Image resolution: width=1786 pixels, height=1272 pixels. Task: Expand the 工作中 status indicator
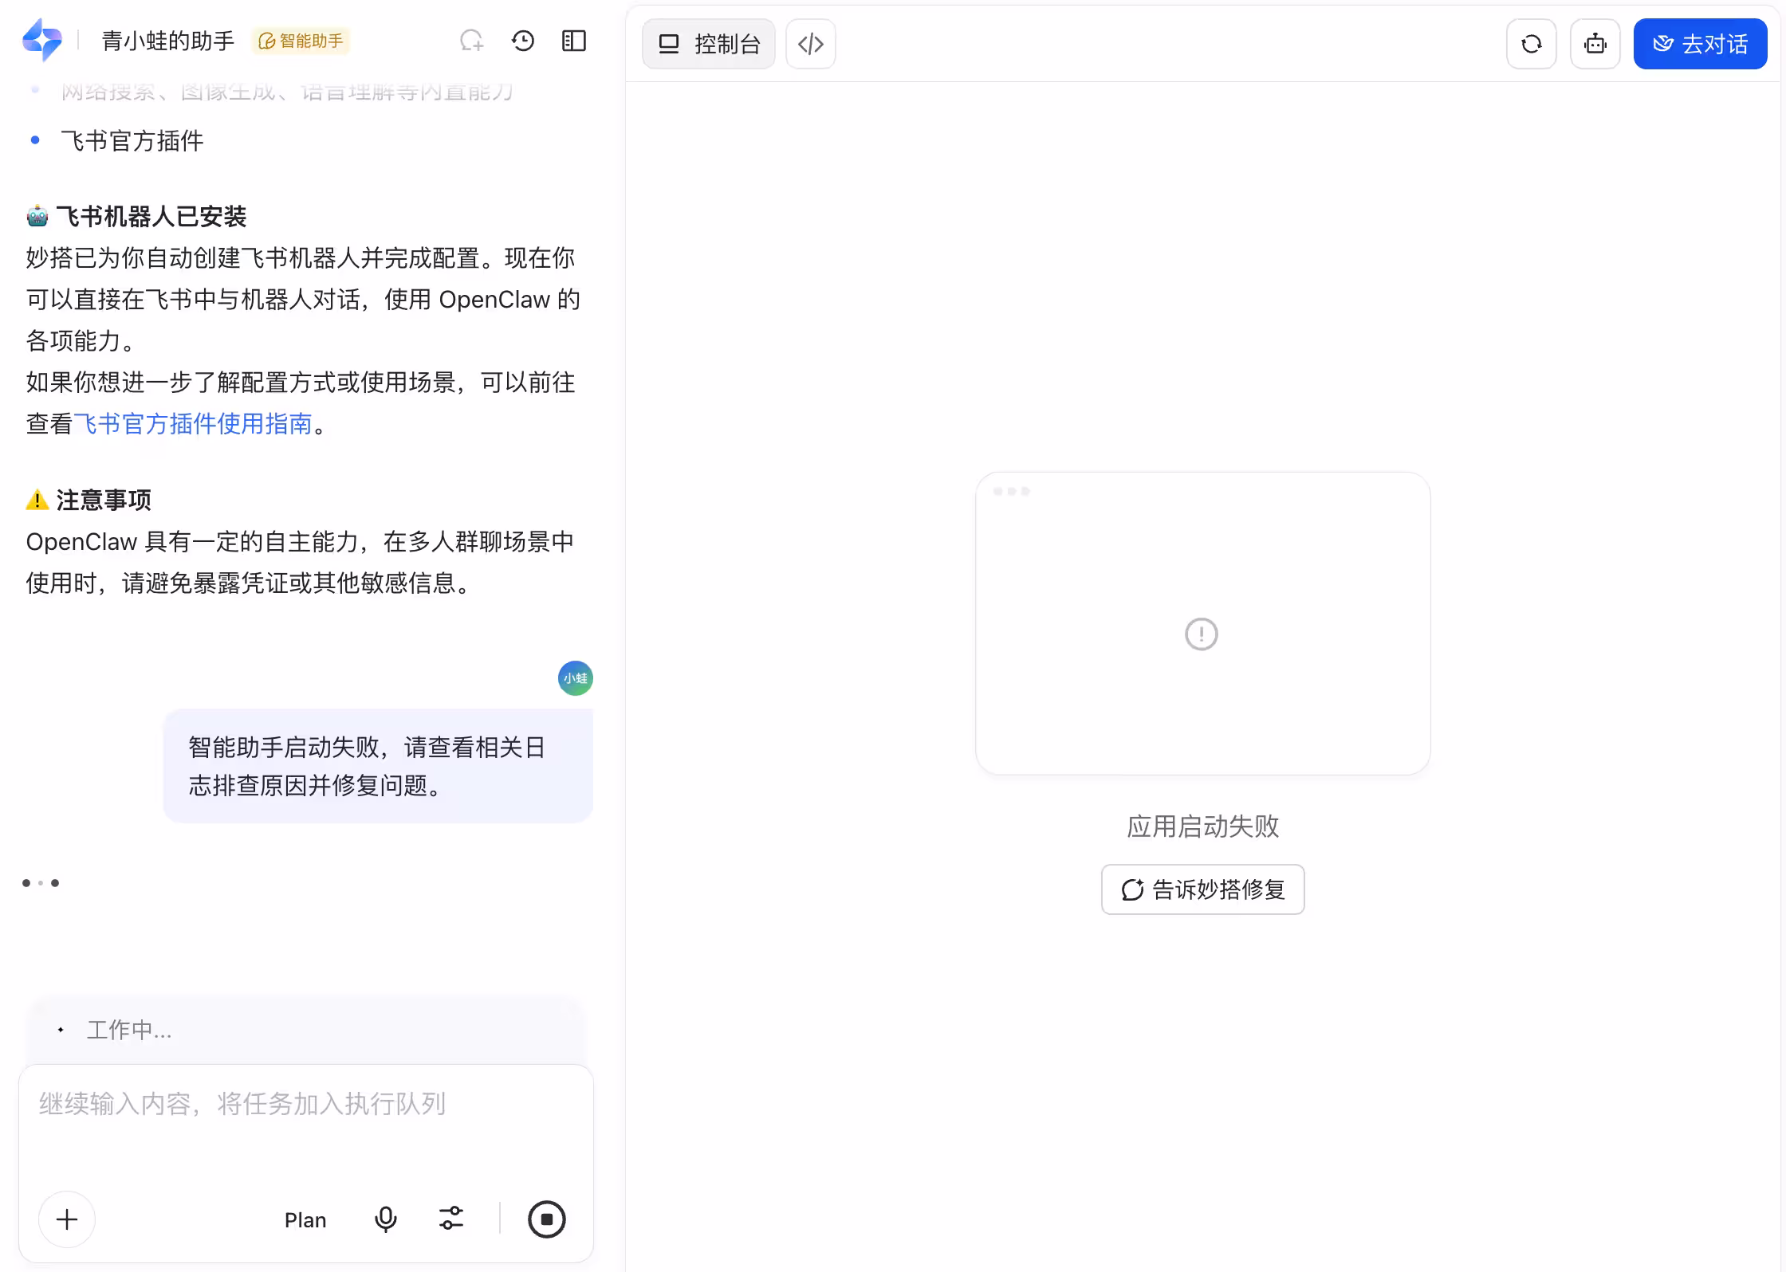129,1030
